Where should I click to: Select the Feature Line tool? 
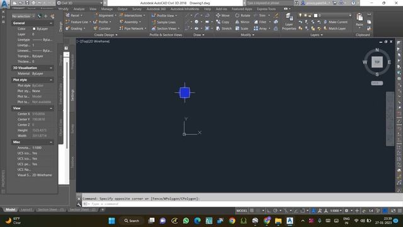[77, 22]
